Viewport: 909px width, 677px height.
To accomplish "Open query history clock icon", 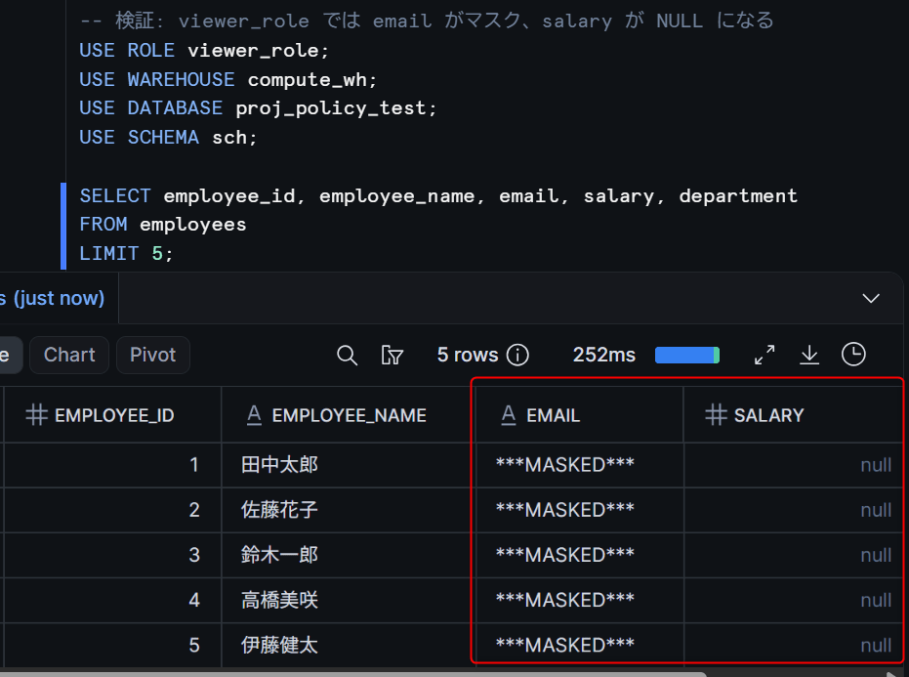I will point(853,355).
